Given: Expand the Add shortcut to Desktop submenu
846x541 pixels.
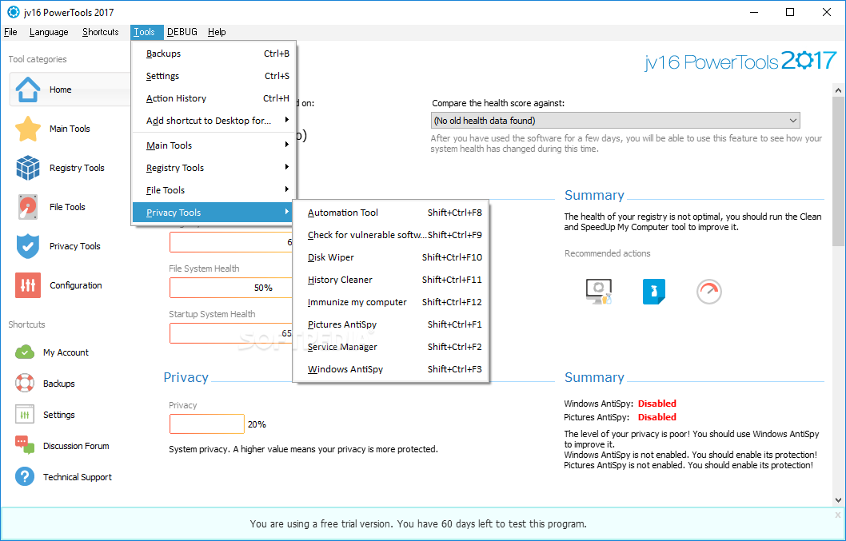Looking at the screenshot, I should 214,121.
